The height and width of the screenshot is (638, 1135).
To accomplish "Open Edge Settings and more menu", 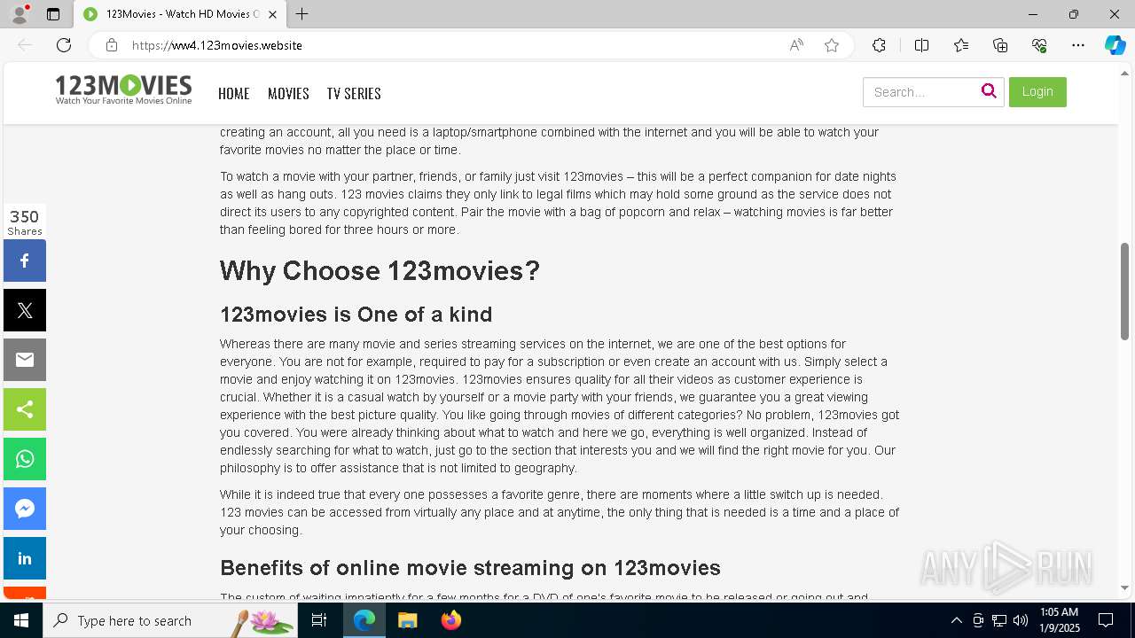I will [x=1078, y=45].
